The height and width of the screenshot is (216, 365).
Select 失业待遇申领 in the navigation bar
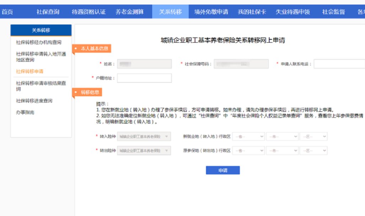tap(292, 12)
